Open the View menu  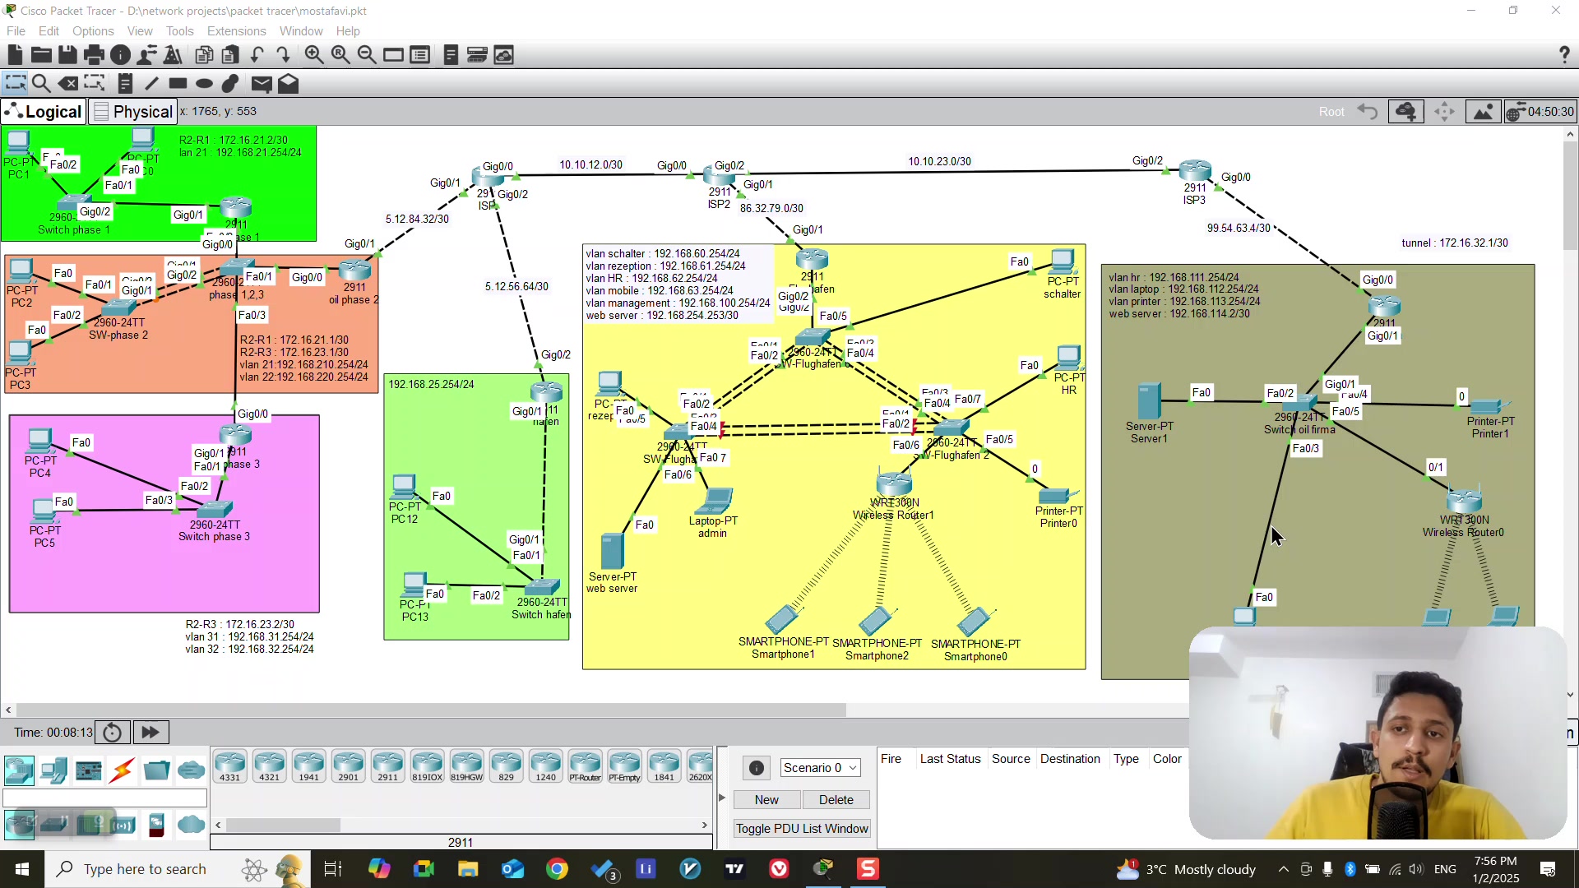(140, 31)
